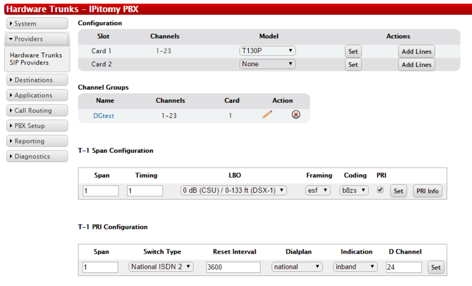The image size is (472, 286).
Task: Click Set button for Card 2
Action: (353, 65)
